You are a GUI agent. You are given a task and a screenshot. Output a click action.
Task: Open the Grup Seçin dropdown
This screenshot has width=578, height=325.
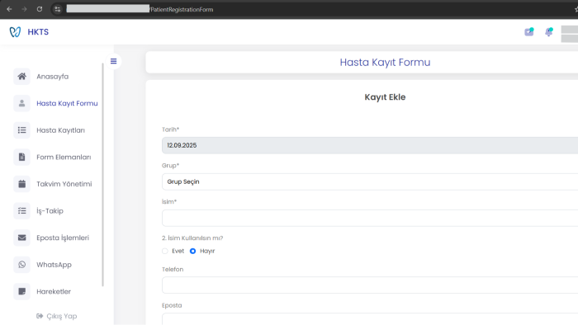pyautogui.click(x=370, y=181)
